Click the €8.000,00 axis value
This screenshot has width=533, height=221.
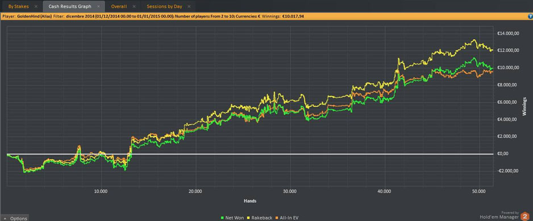[x=508, y=85]
